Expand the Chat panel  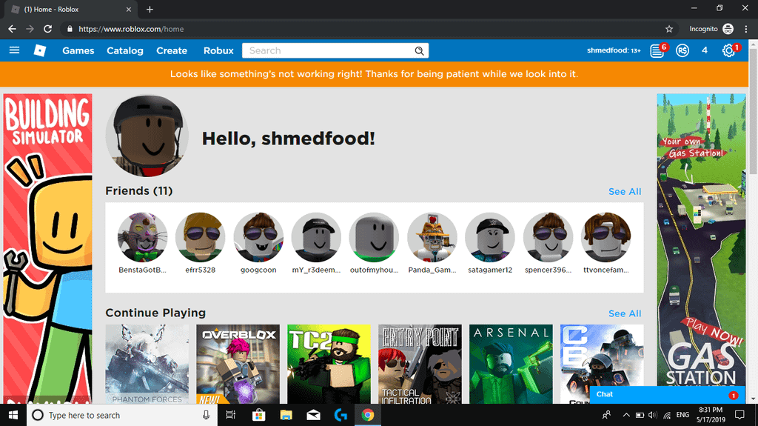(x=667, y=395)
